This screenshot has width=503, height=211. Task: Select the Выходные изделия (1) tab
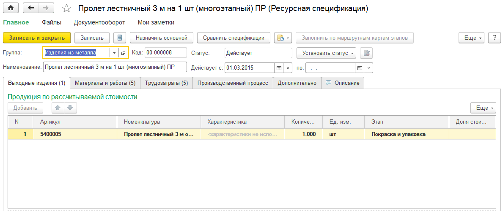pyautogui.click(x=36, y=83)
